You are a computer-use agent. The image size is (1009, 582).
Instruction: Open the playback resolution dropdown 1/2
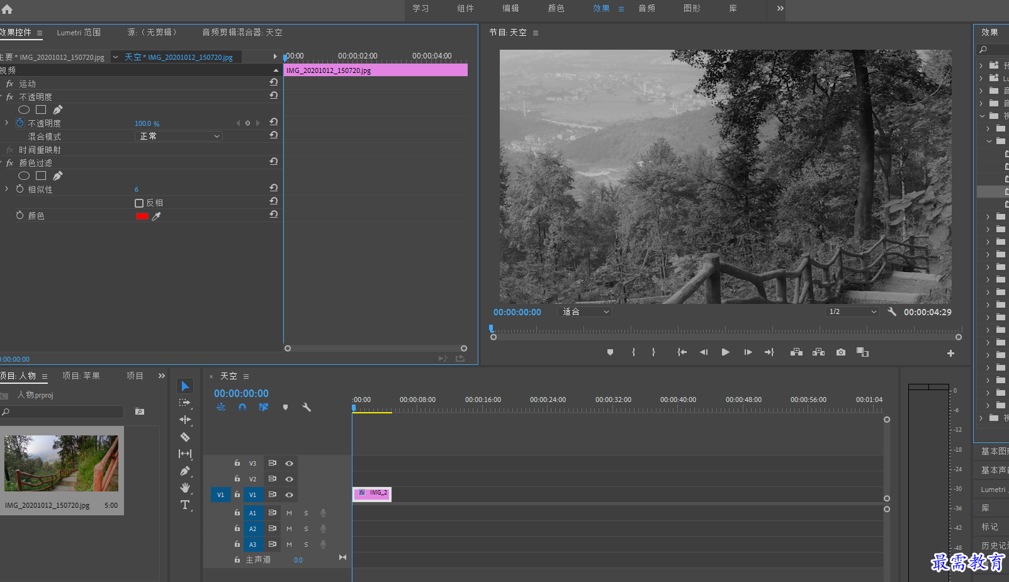point(852,312)
